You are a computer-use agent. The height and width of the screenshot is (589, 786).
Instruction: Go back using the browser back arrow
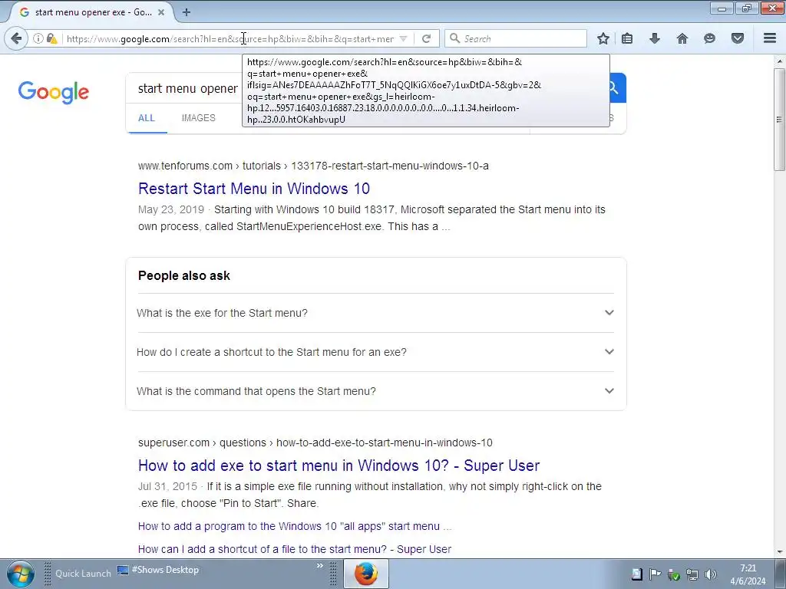click(x=16, y=38)
